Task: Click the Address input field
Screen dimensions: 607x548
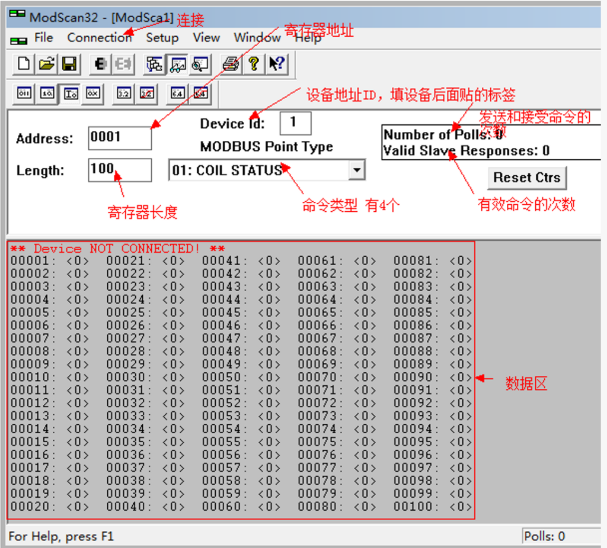Action: click(120, 138)
